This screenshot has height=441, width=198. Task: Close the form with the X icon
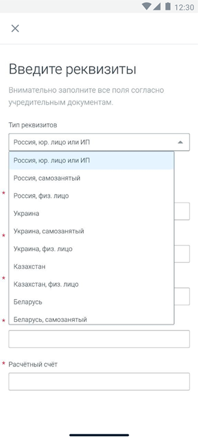[x=15, y=28]
